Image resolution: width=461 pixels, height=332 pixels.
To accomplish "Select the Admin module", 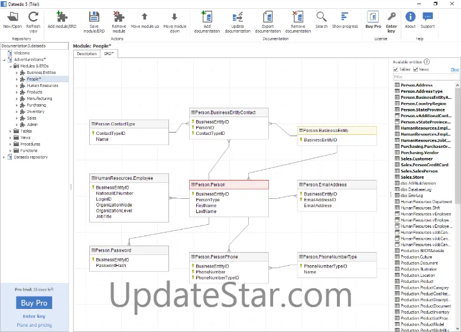I will coord(33,124).
